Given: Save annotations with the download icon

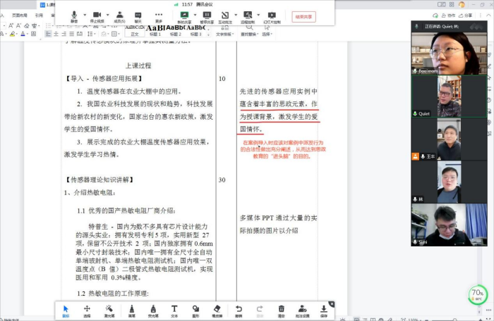Looking at the screenshot, I should [x=325, y=310].
